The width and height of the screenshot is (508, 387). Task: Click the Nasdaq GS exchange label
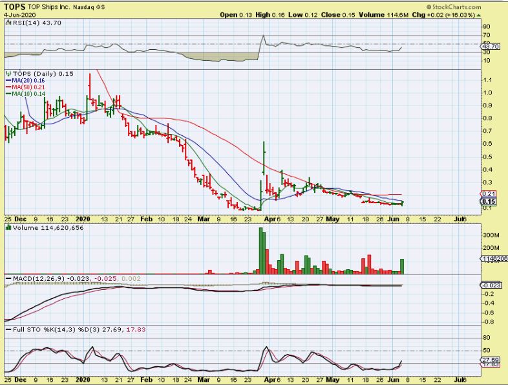89,7
